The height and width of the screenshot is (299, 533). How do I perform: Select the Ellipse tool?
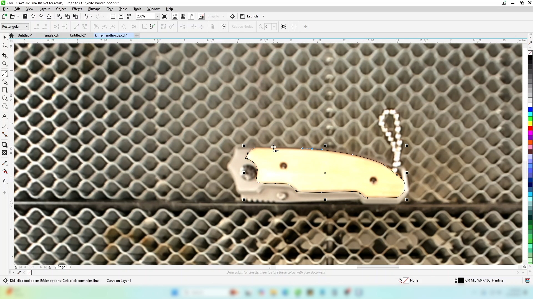point(4,98)
